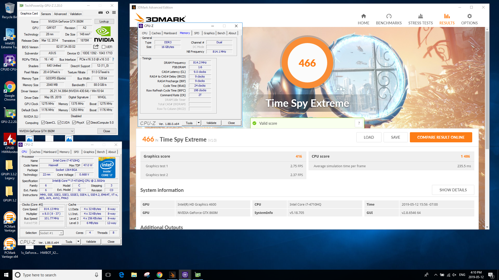Viewport: 499px width, 280px height.
Task: Switch to 3DMark taskbar icon
Action: (x=172, y=275)
